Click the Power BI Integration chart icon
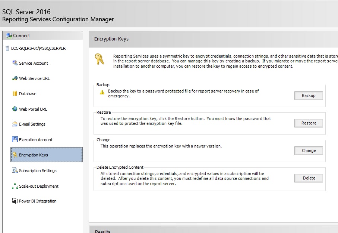 coord(15,201)
